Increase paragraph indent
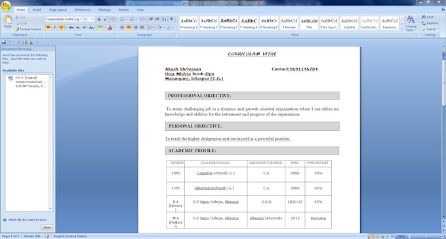This screenshot has width=446, height=239. (157, 19)
